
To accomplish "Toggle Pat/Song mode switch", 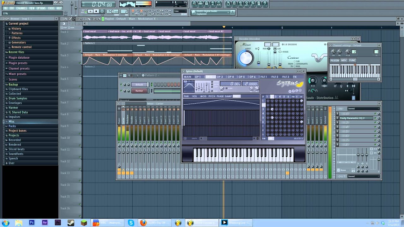I will (86, 11).
